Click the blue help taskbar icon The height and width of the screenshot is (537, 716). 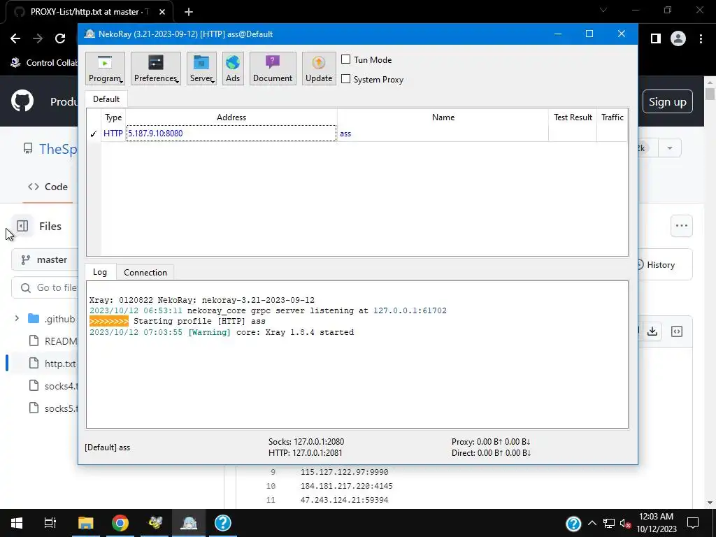click(x=223, y=523)
